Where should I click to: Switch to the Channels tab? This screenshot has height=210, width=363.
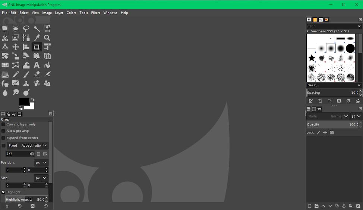pos(314,109)
